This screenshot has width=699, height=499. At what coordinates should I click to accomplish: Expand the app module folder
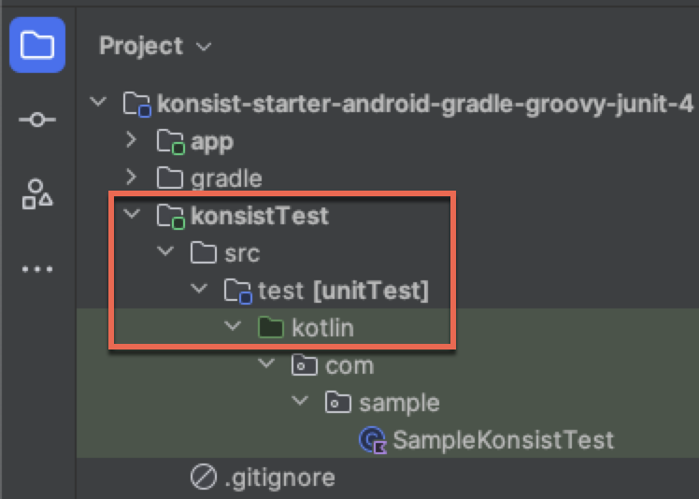[132, 140]
